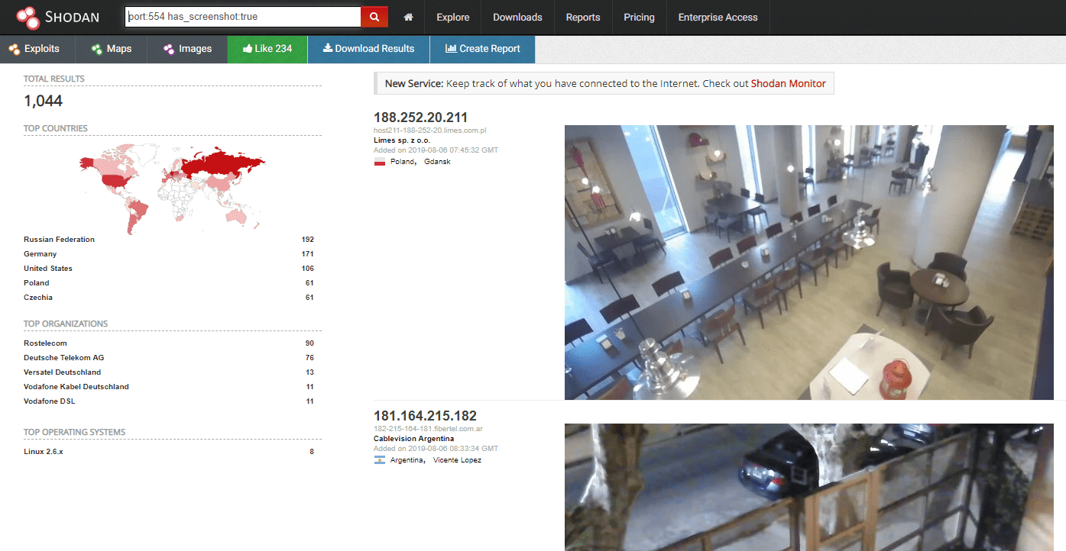Viewport: 1066px width, 551px height.
Task: Click the Poland flag icon
Action: (380, 162)
